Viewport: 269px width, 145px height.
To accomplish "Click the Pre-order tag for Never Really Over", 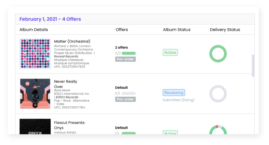I will [125, 99].
